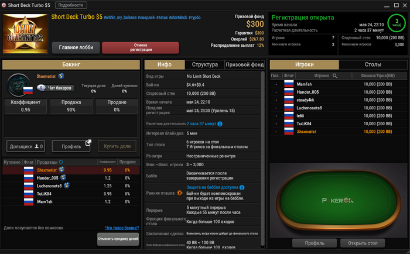Image resolution: width=410 pixels, height=254 pixels.
Task: Switch to the Столы tab
Action: pos(373,64)
